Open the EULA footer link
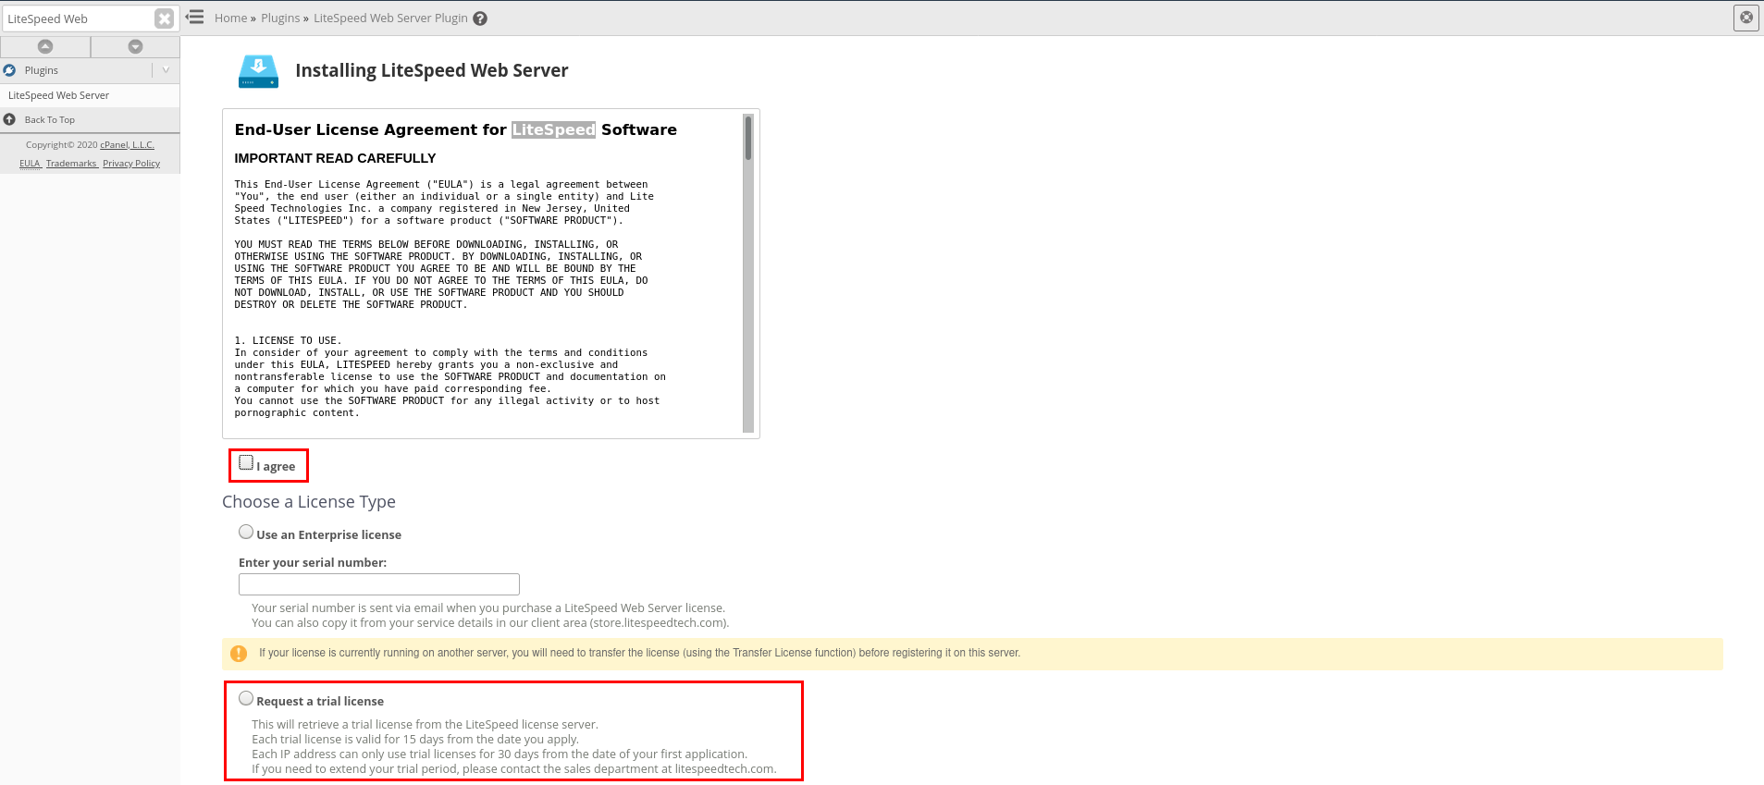This screenshot has height=785, width=1764. pyautogui.click(x=31, y=164)
